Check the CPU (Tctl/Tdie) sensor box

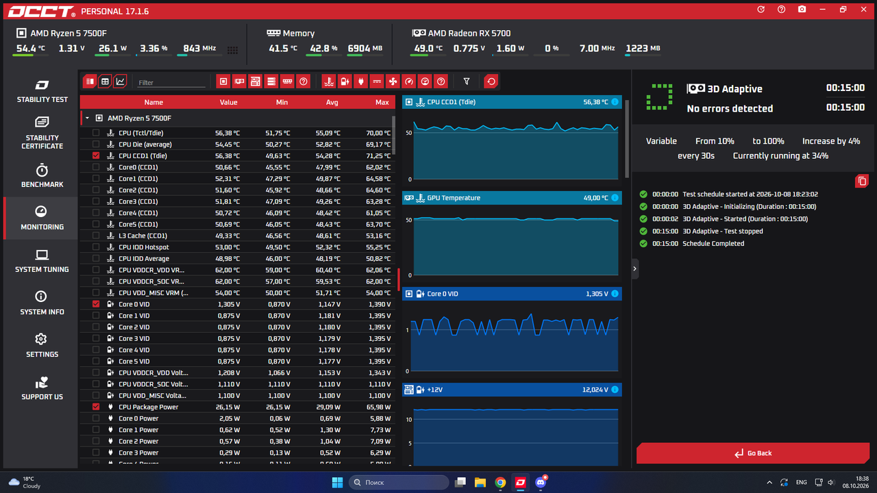tap(96, 133)
